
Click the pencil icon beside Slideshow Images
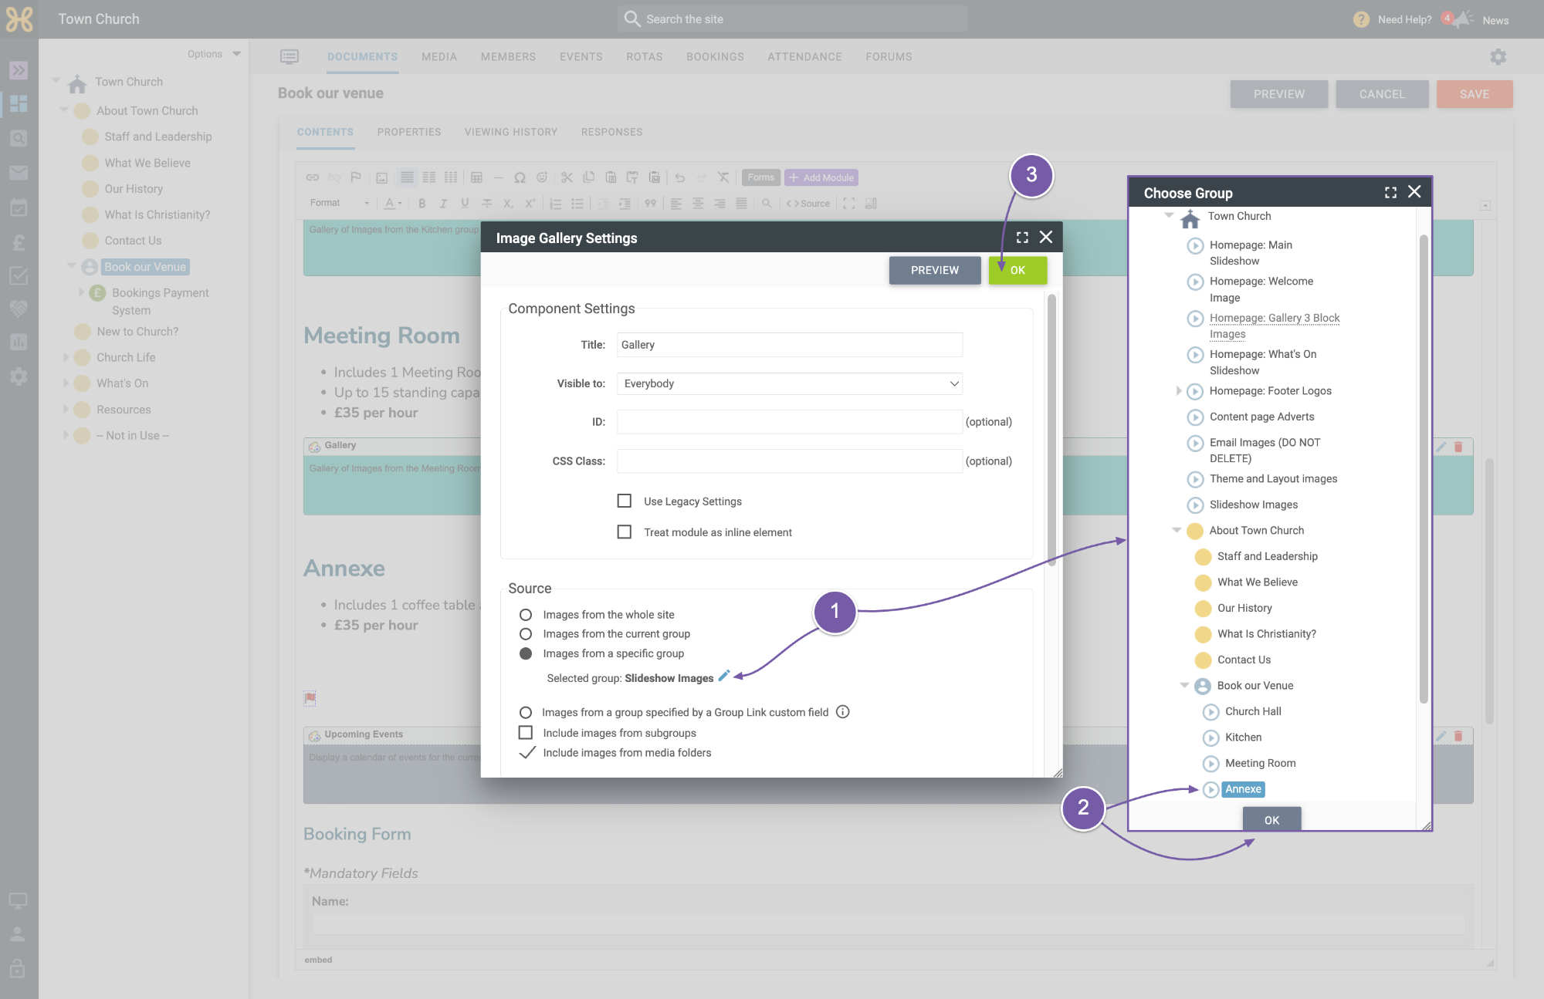pos(724,676)
